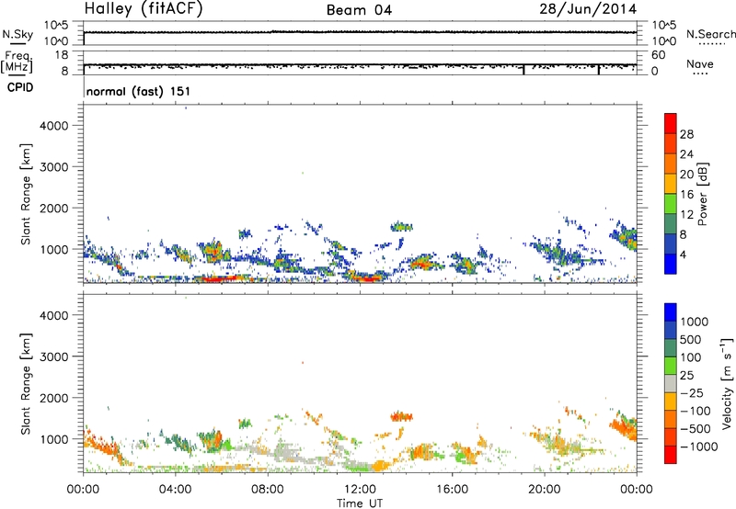Click the 20:00 time axis label
736x509 pixels.
click(x=544, y=490)
